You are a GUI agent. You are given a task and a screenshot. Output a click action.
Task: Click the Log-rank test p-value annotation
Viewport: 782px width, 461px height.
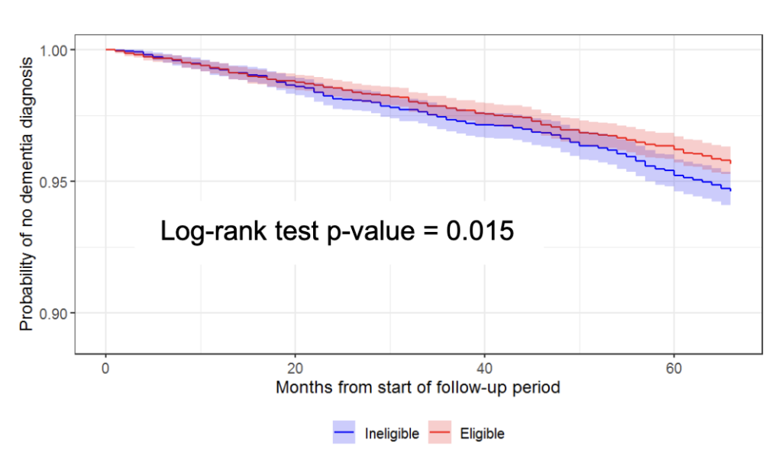[x=337, y=230]
